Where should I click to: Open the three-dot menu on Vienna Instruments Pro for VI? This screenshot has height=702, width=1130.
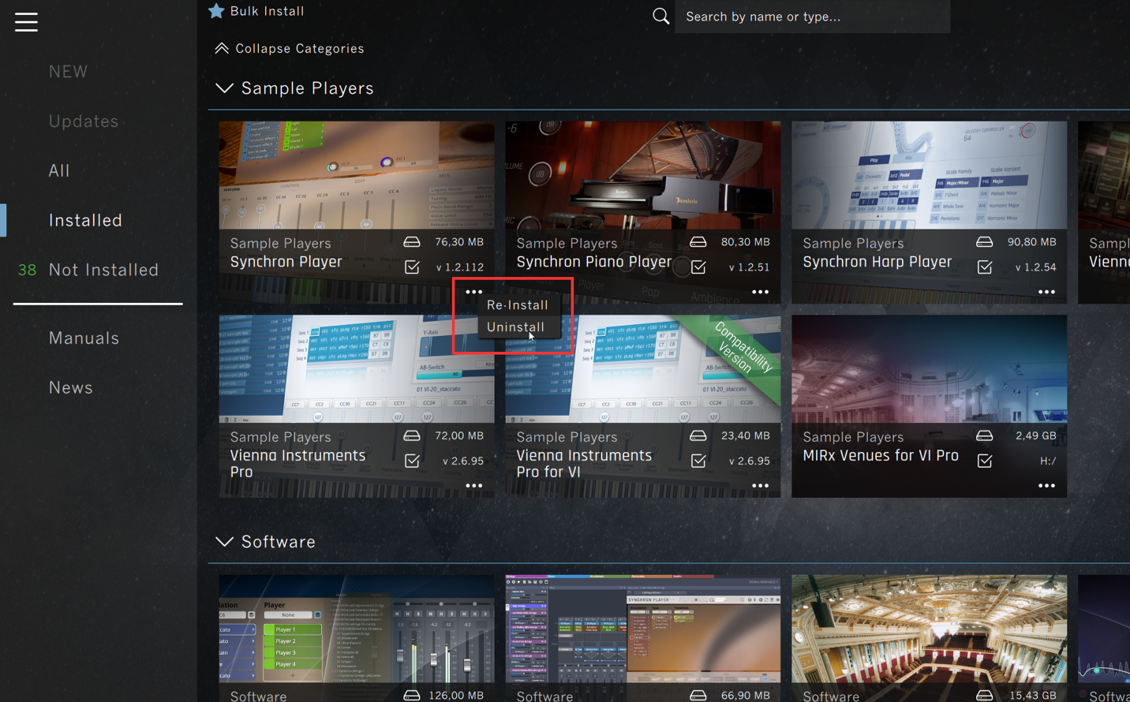pos(760,486)
